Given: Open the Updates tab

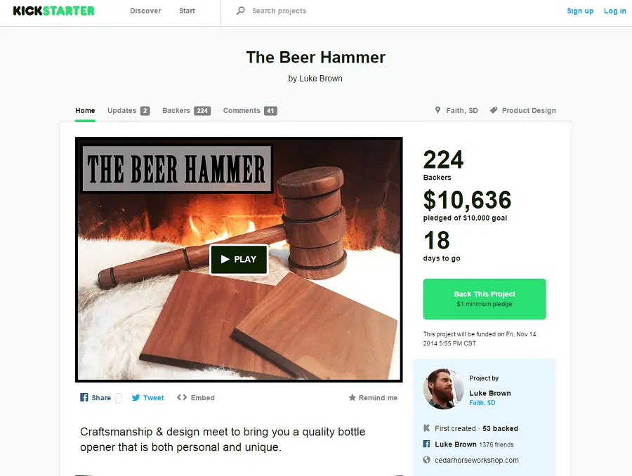Looking at the screenshot, I should 129,110.
